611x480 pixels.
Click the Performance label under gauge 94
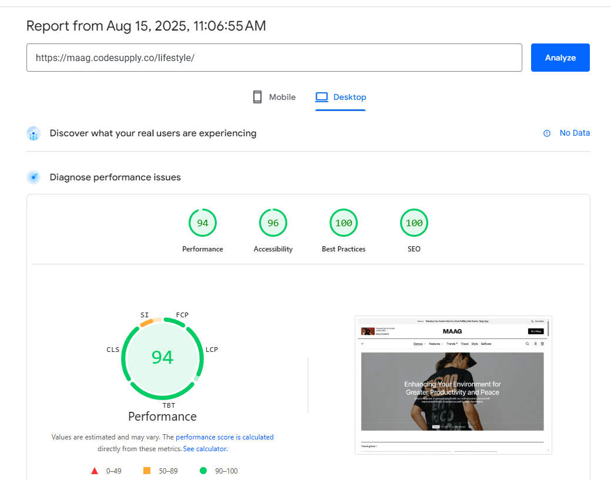203,249
